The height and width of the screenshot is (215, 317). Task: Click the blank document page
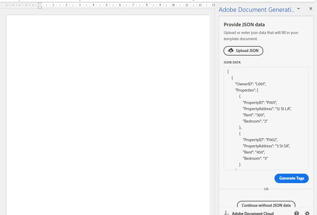[108, 115]
